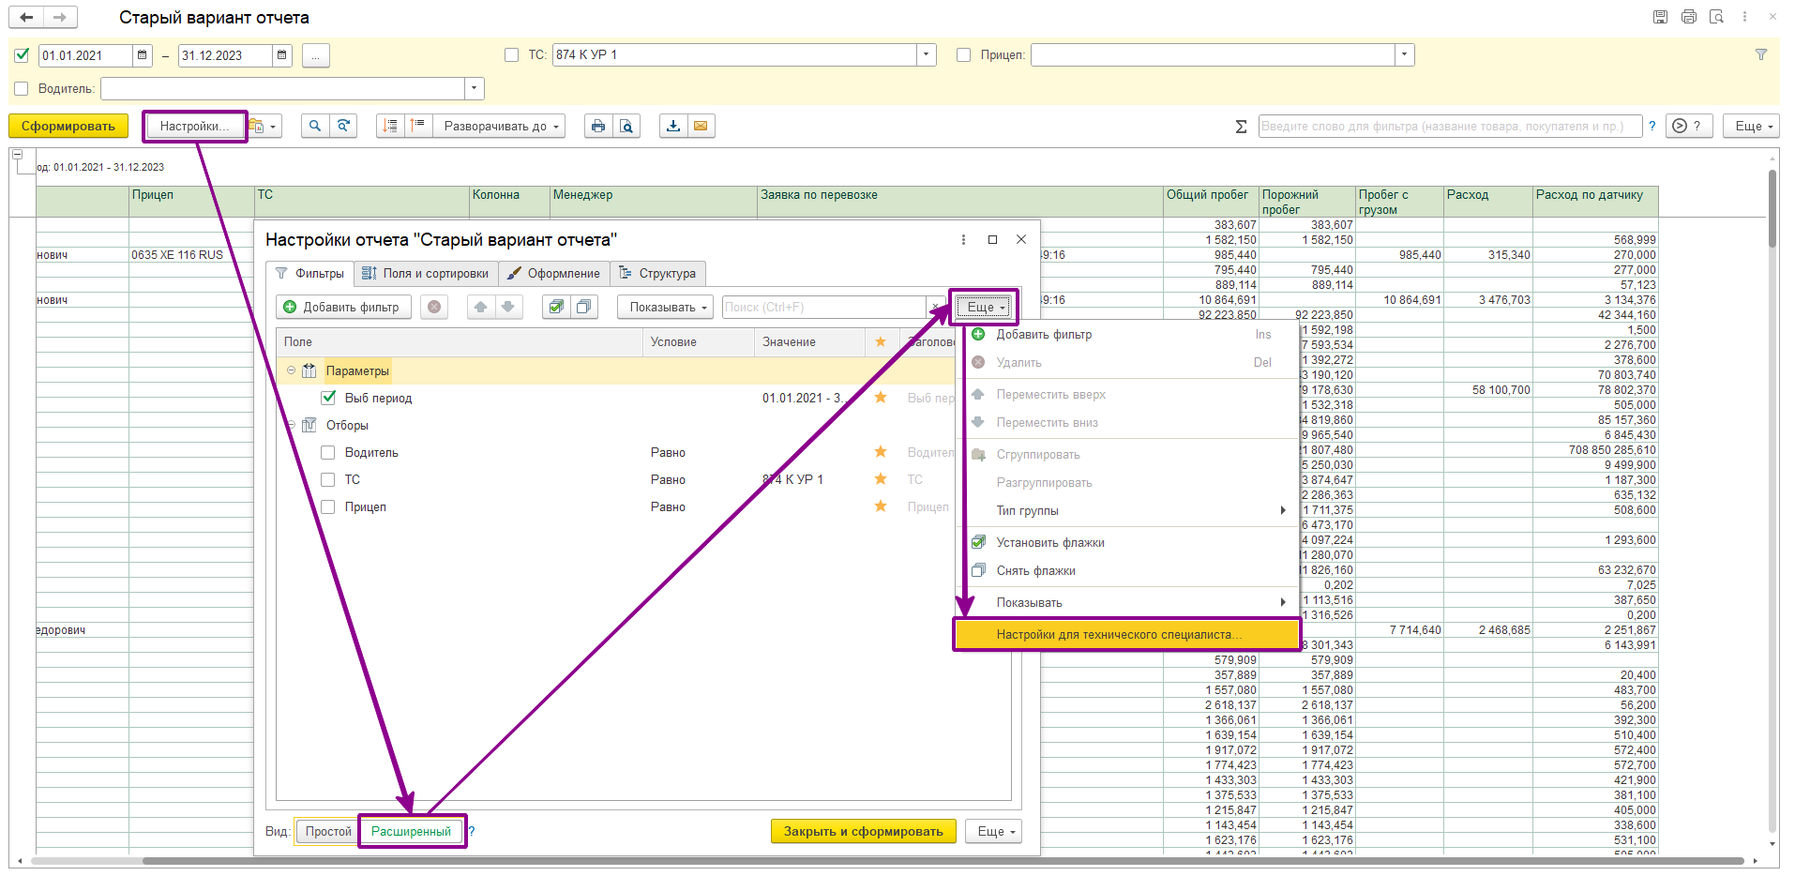Open the Настройки... button
Screen dimensions: 1795x876
[x=194, y=126]
